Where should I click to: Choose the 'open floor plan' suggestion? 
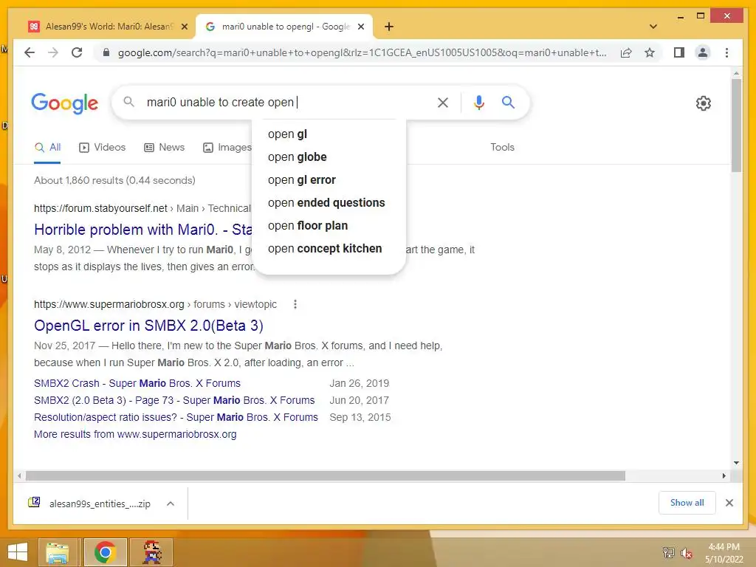click(x=329, y=226)
